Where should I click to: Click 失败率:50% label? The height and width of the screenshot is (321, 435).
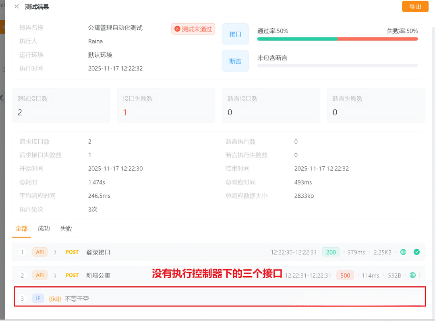coord(402,31)
